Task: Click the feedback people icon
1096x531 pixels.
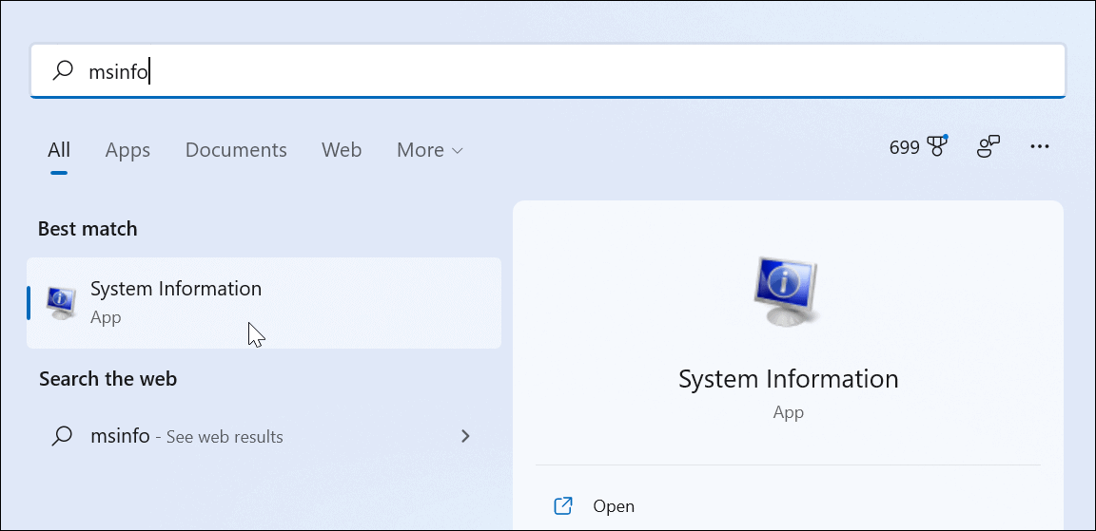Action: point(988,147)
